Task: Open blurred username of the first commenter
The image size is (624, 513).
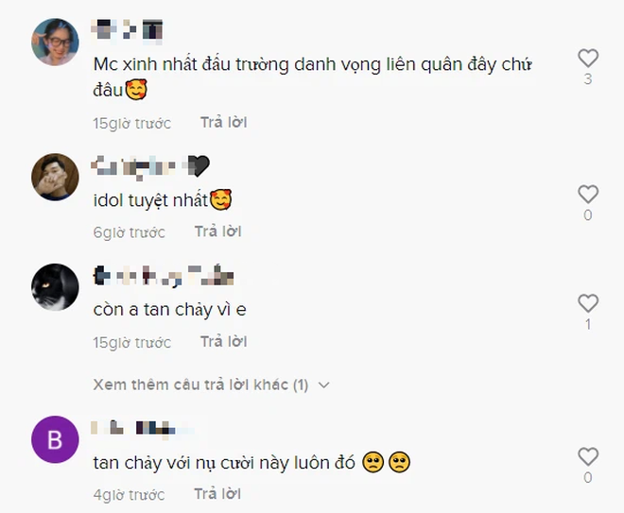Action: pyautogui.click(x=127, y=29)
